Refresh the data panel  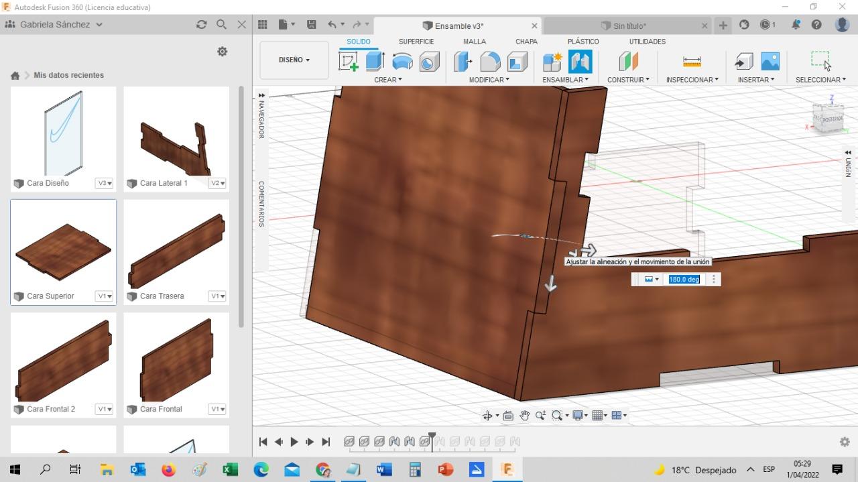201,25
